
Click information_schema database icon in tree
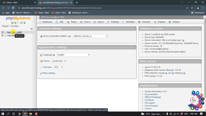pyautogui.click(x=5, y=35)
